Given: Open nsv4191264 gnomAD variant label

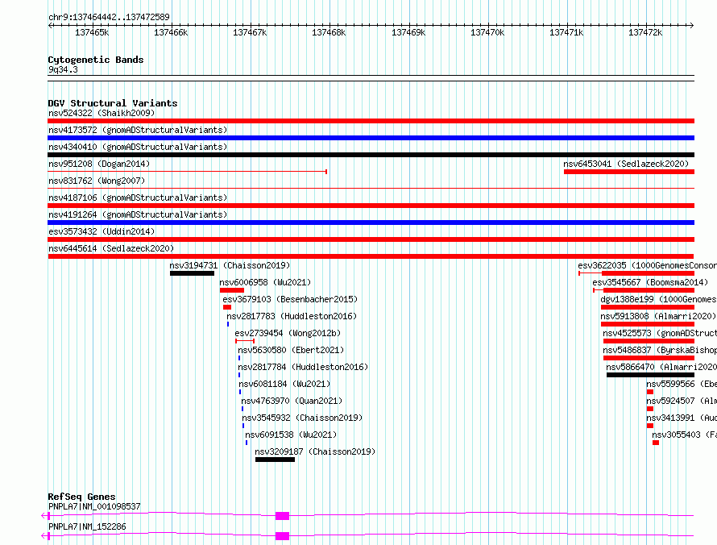Looking at the screenshot, I should click(x=138, y=214).
